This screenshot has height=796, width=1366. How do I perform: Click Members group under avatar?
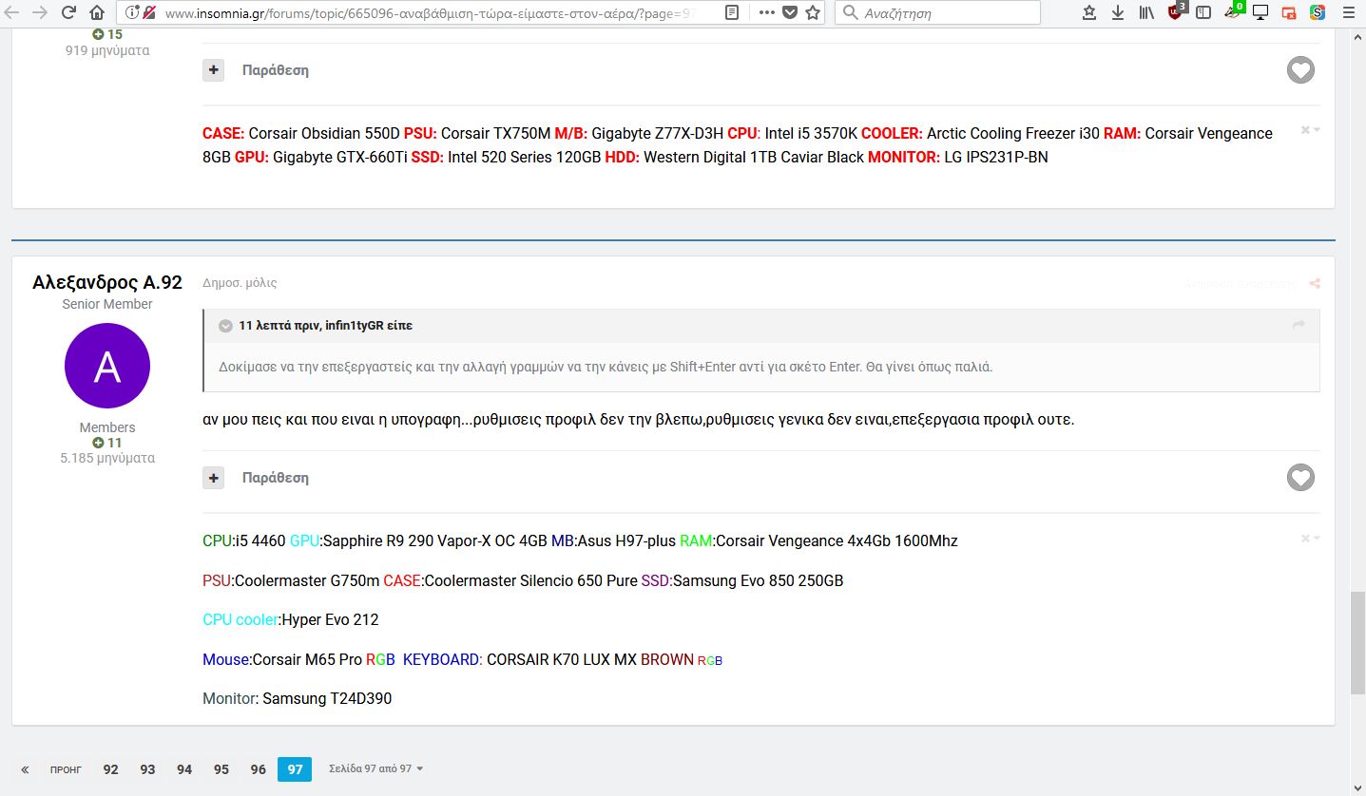tap(107, 427)
